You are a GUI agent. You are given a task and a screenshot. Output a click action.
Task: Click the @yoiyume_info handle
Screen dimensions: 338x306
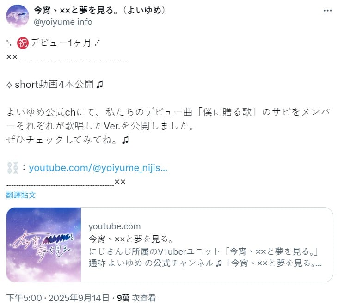click(63, 22)
